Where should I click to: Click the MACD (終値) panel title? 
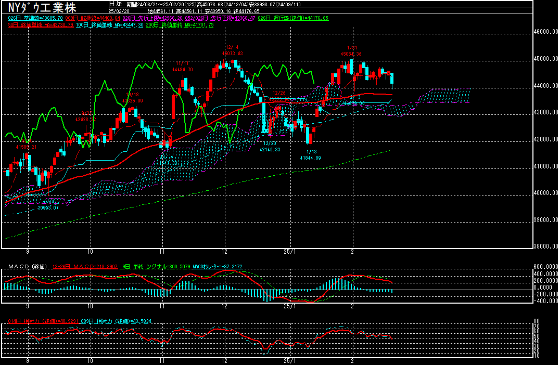pyautogui.click(x=28, y=267)
